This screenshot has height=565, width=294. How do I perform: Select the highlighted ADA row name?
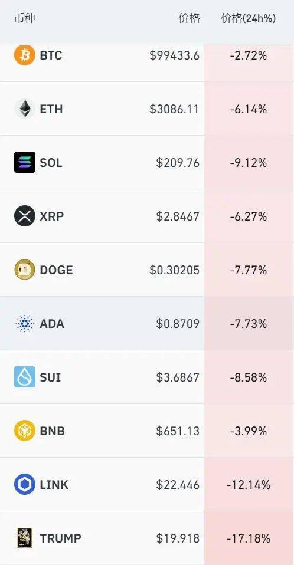tap(52, 324)
